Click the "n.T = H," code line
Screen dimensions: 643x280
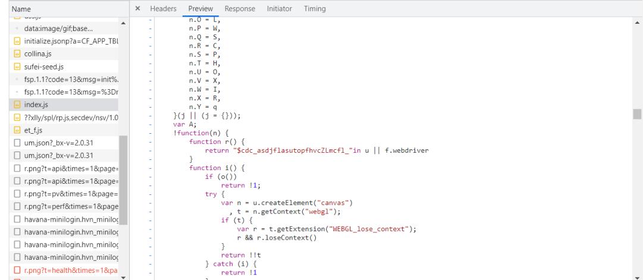205,63
